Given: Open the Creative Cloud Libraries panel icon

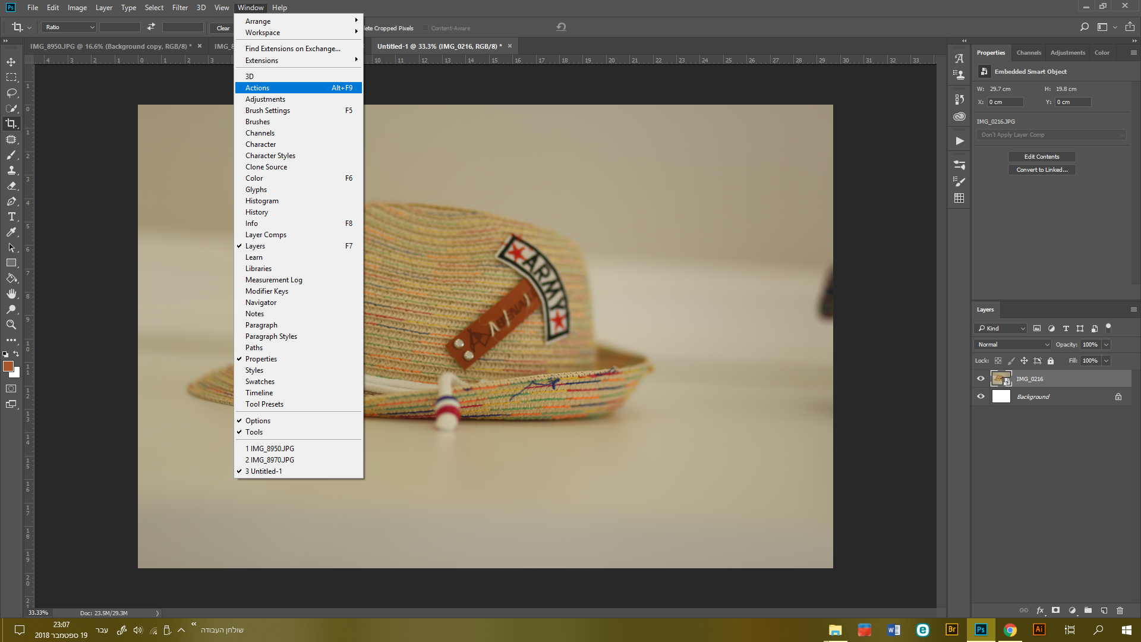Looking at the screenshot, I should [959, 117].
